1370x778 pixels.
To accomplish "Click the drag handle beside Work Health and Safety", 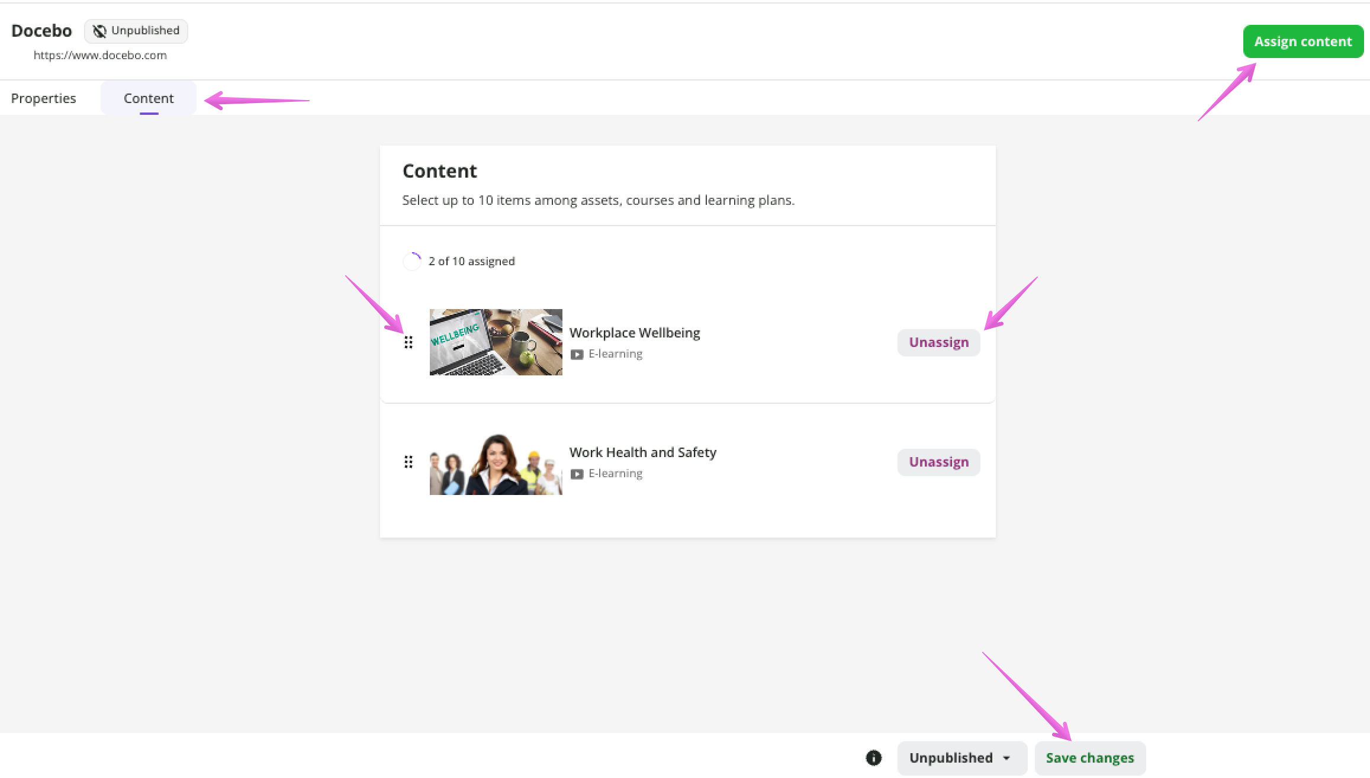I will [x=409, y=462].
